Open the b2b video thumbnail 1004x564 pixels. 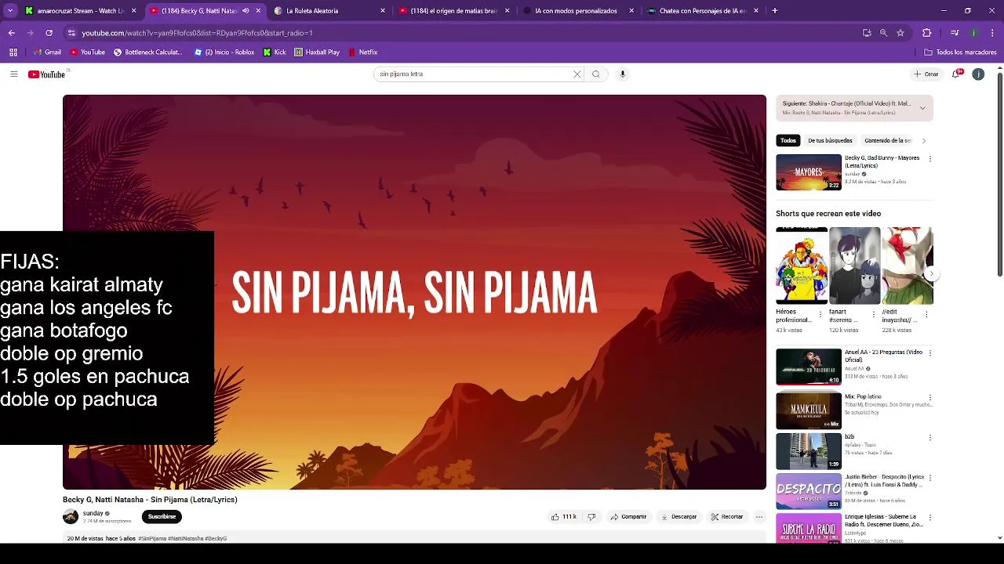809,451
